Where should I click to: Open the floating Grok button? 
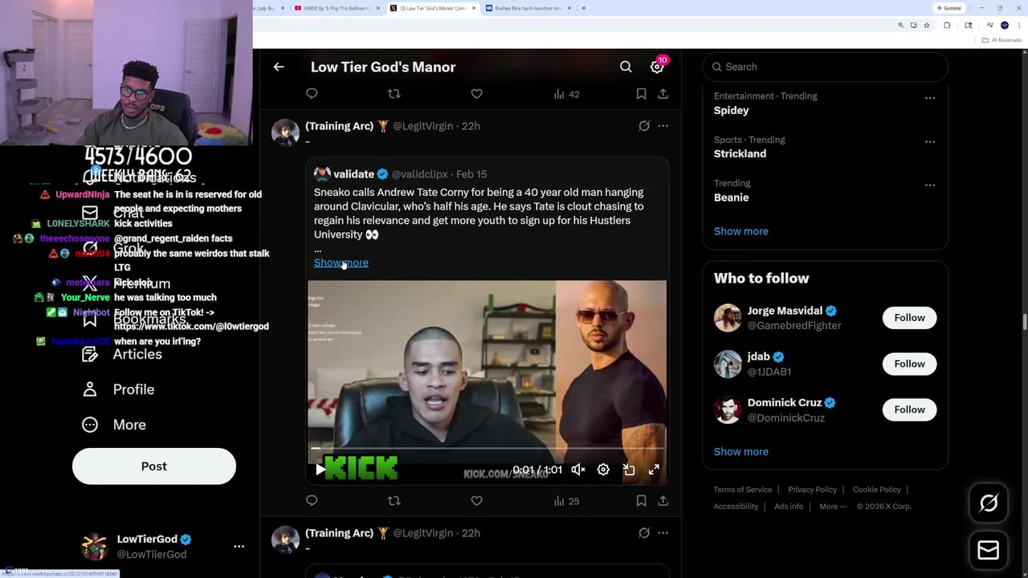[x=989, y=503]
